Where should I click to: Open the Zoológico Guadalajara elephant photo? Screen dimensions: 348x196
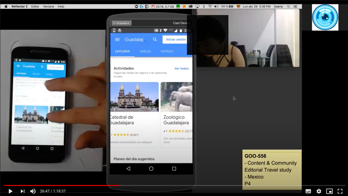tap(176, 97)
